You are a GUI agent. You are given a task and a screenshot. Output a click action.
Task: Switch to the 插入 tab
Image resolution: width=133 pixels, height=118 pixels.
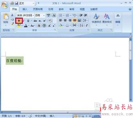point(25,9)
